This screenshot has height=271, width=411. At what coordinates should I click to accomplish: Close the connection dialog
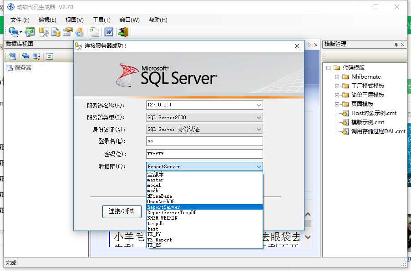(x=297, y=46)
